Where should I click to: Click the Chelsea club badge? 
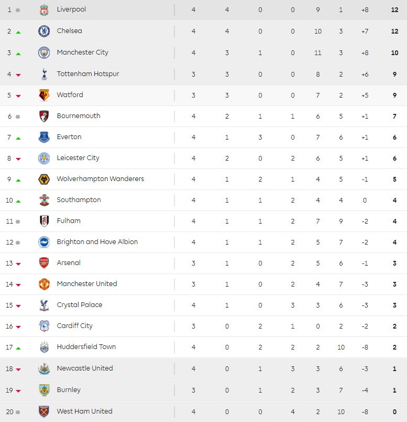pos(44,31)
